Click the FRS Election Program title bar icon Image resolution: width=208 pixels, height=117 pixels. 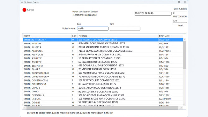(x=22, y=2)
